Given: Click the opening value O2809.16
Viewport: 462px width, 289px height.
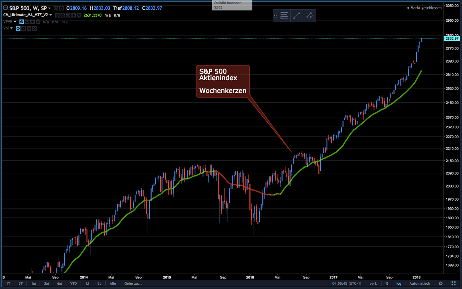Looking at the screenshot, I should tap(77, 8).
